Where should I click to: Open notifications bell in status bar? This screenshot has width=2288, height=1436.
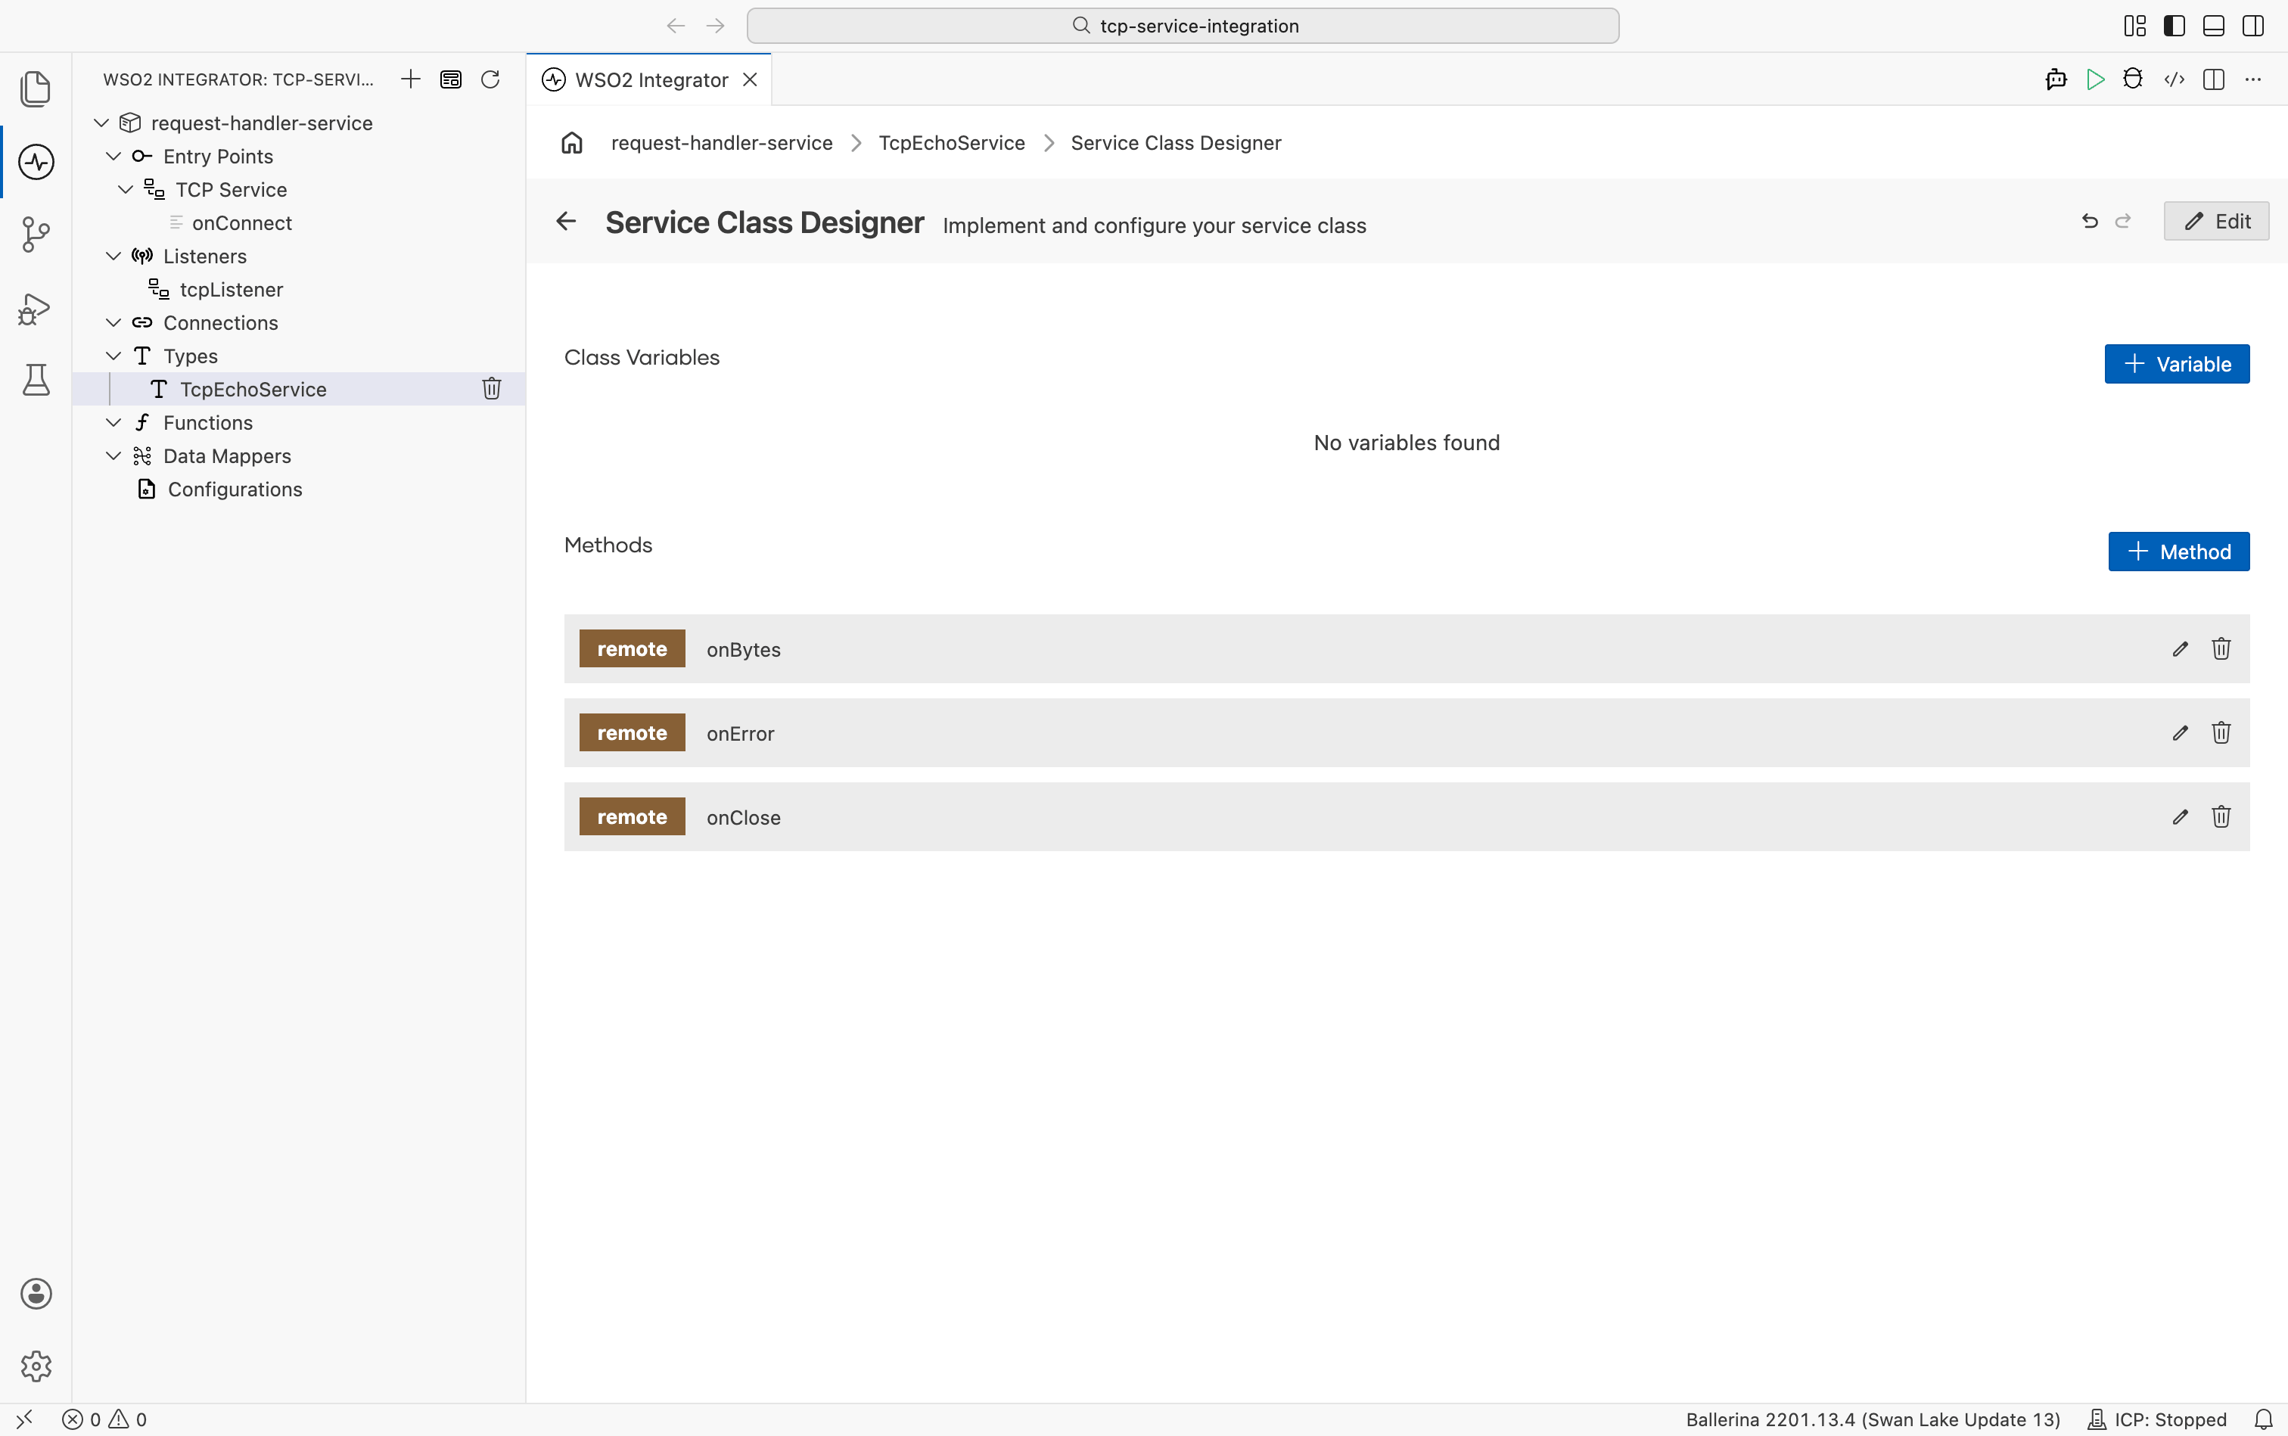(x=2265, y=1419)
